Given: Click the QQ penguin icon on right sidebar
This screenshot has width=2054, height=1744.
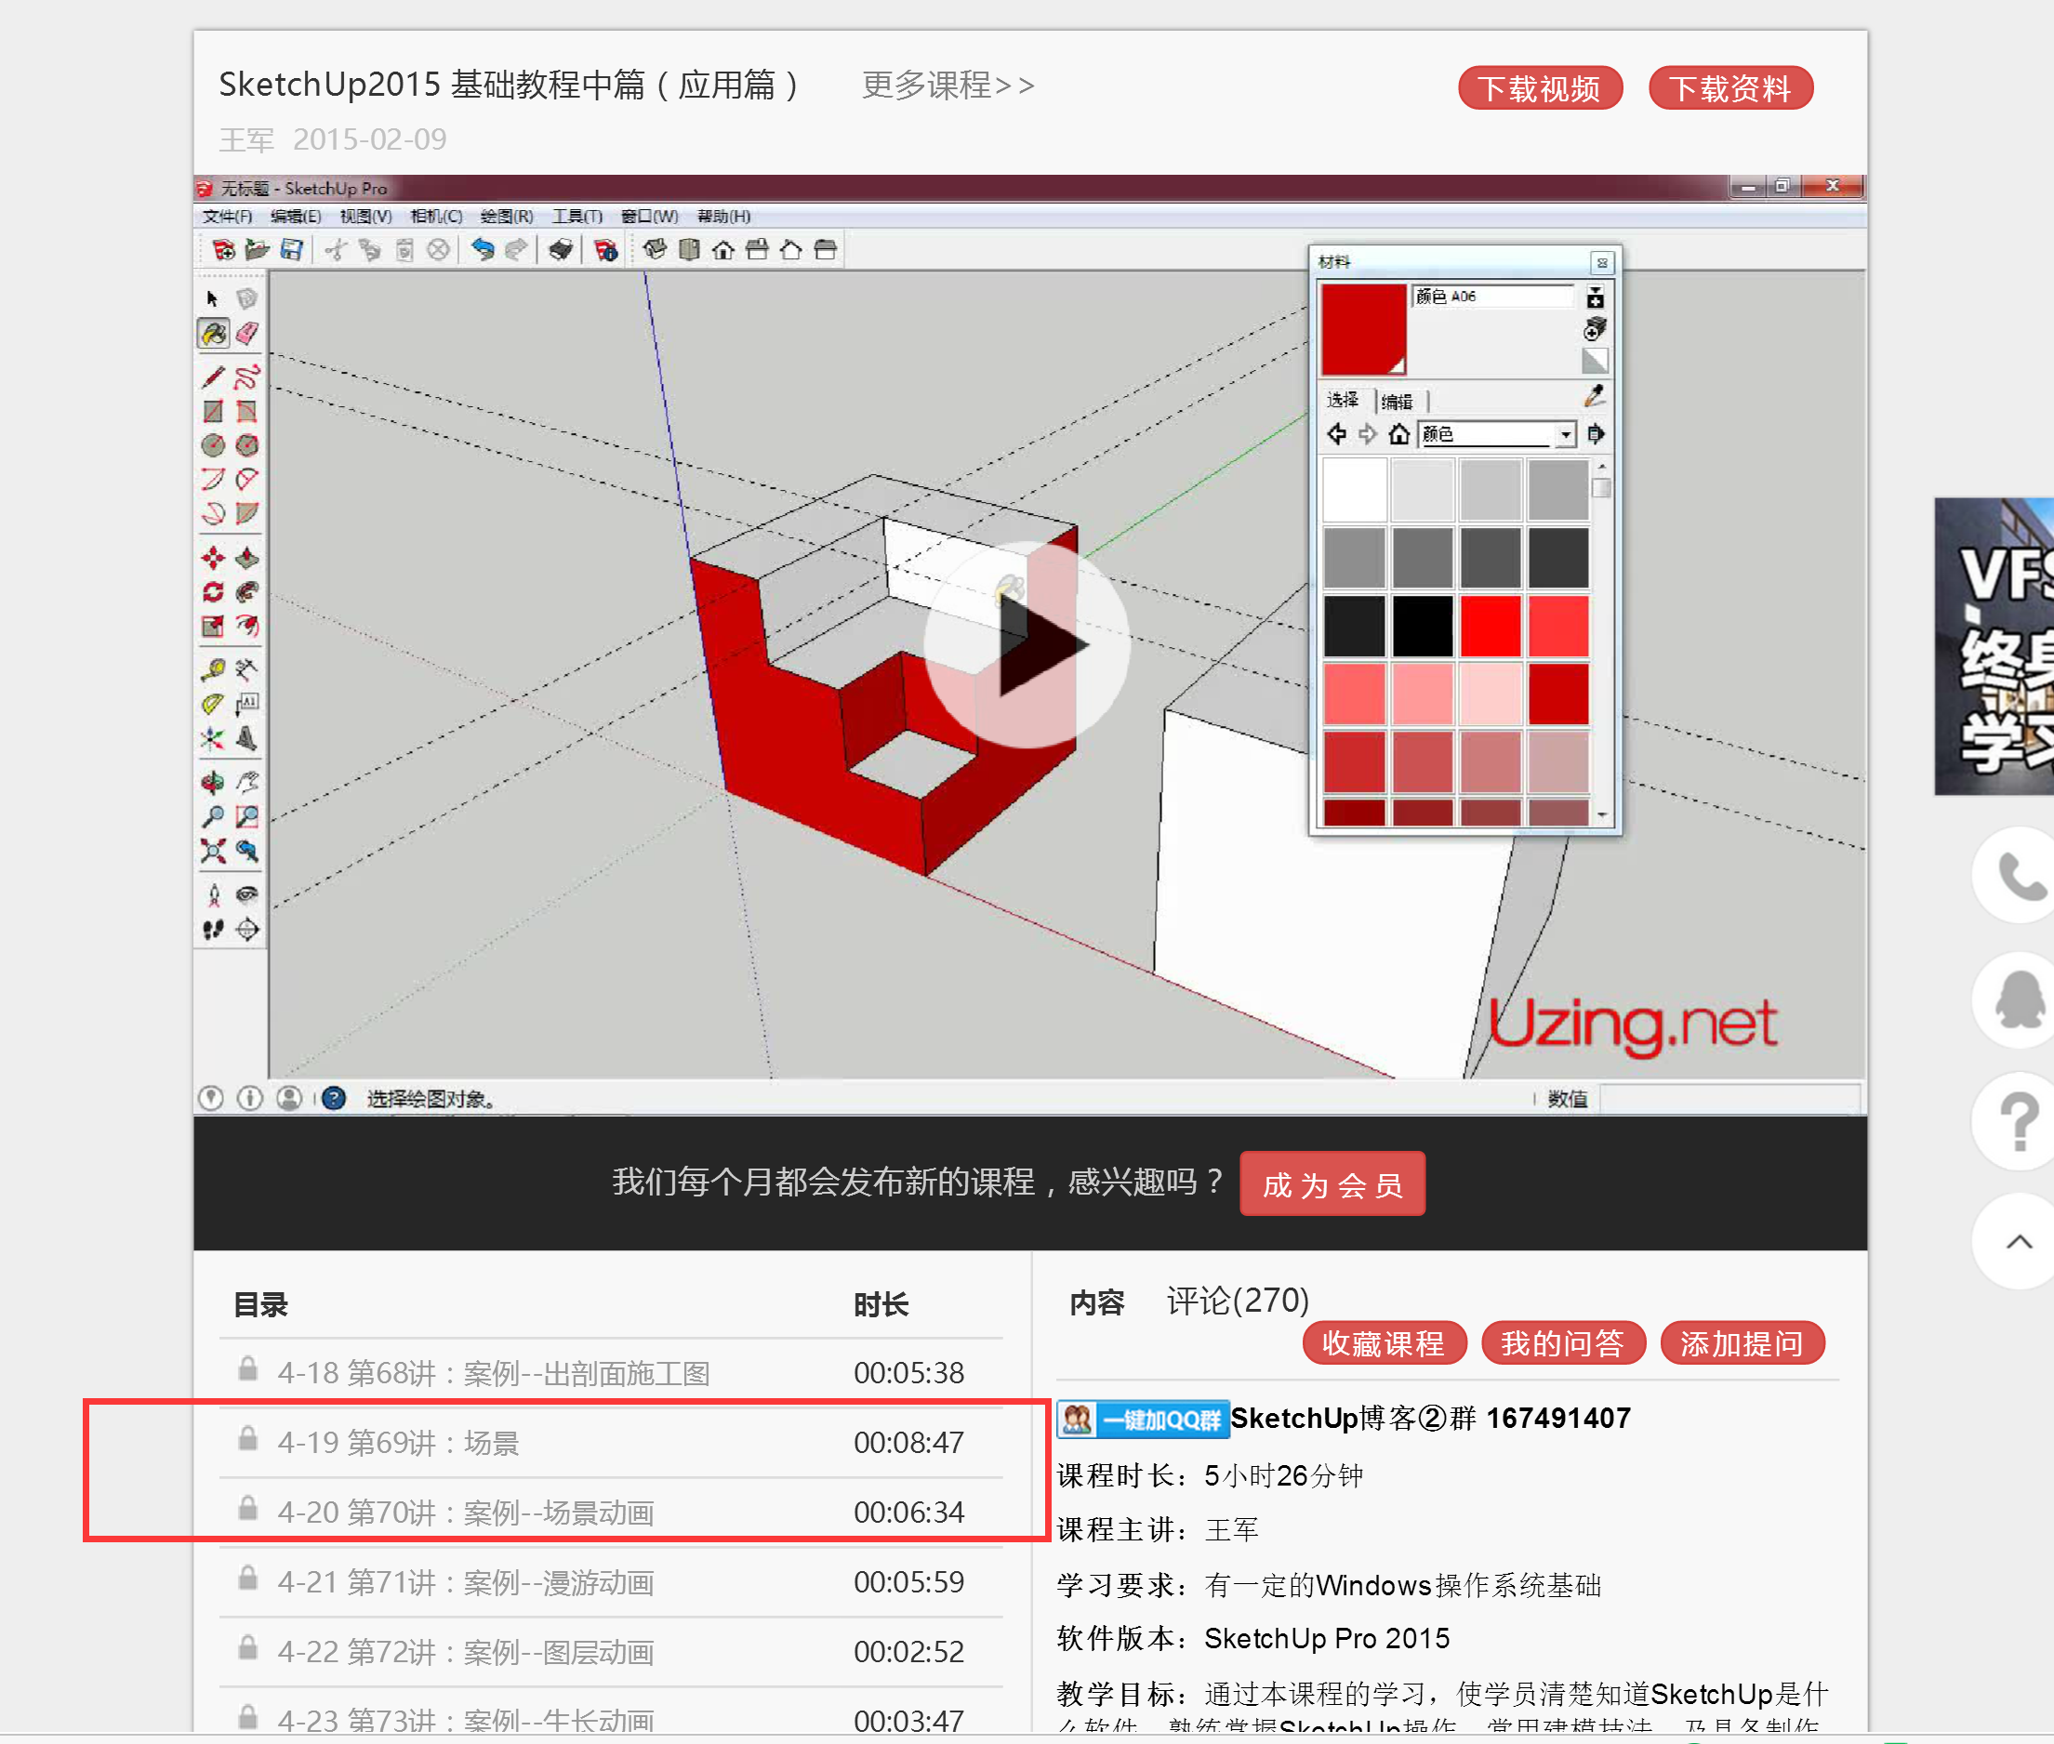Looking at the screenshot, I should click(x=2018, y=998).
